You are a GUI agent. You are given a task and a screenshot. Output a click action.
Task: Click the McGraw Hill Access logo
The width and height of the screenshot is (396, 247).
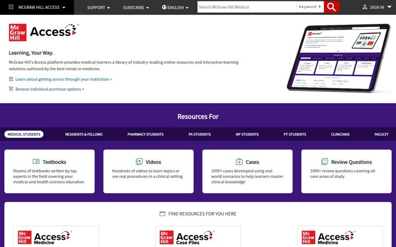click(43, 32)
